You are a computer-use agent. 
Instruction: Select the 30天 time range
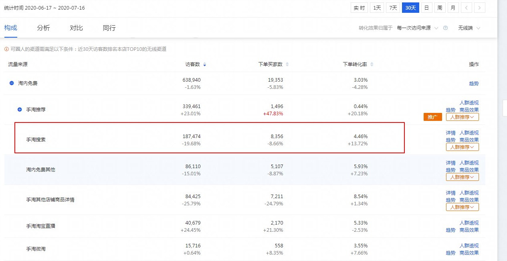411,8
